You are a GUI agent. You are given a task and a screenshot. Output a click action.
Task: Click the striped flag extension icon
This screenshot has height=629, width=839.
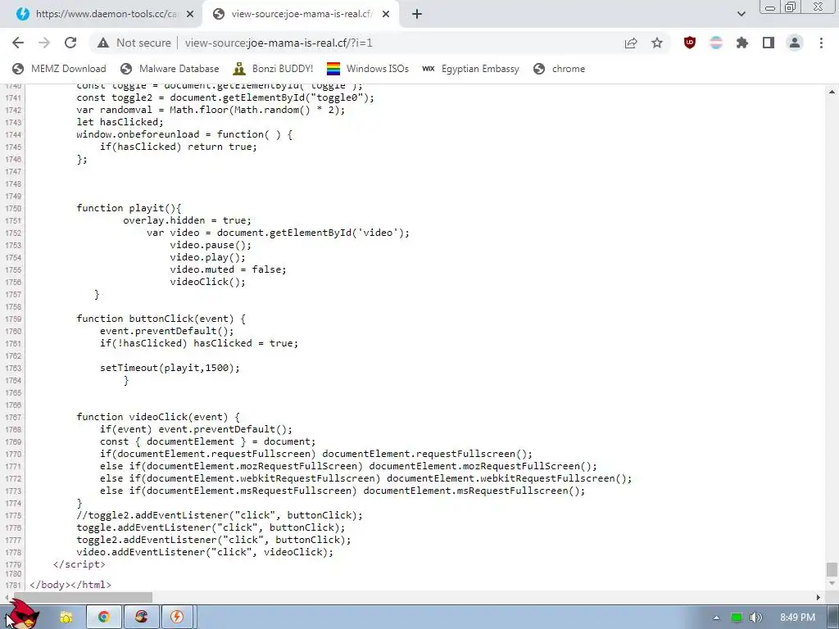716,43
